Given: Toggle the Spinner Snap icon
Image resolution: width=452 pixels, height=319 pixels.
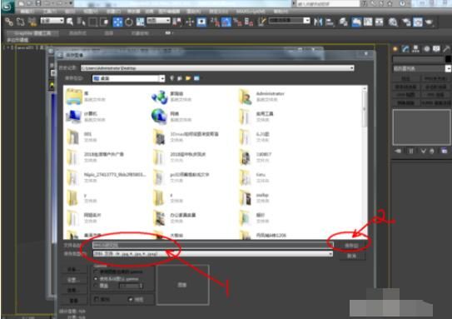Looking at the screenshot, I should coord(249,22).
